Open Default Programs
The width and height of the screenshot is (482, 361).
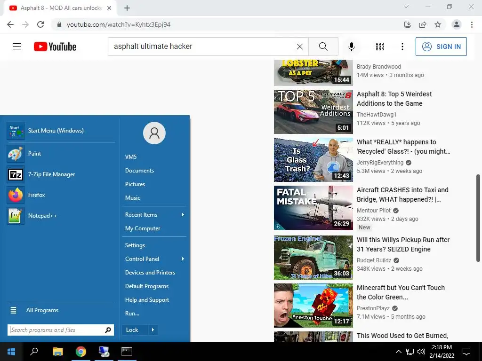tap(147, 286)
